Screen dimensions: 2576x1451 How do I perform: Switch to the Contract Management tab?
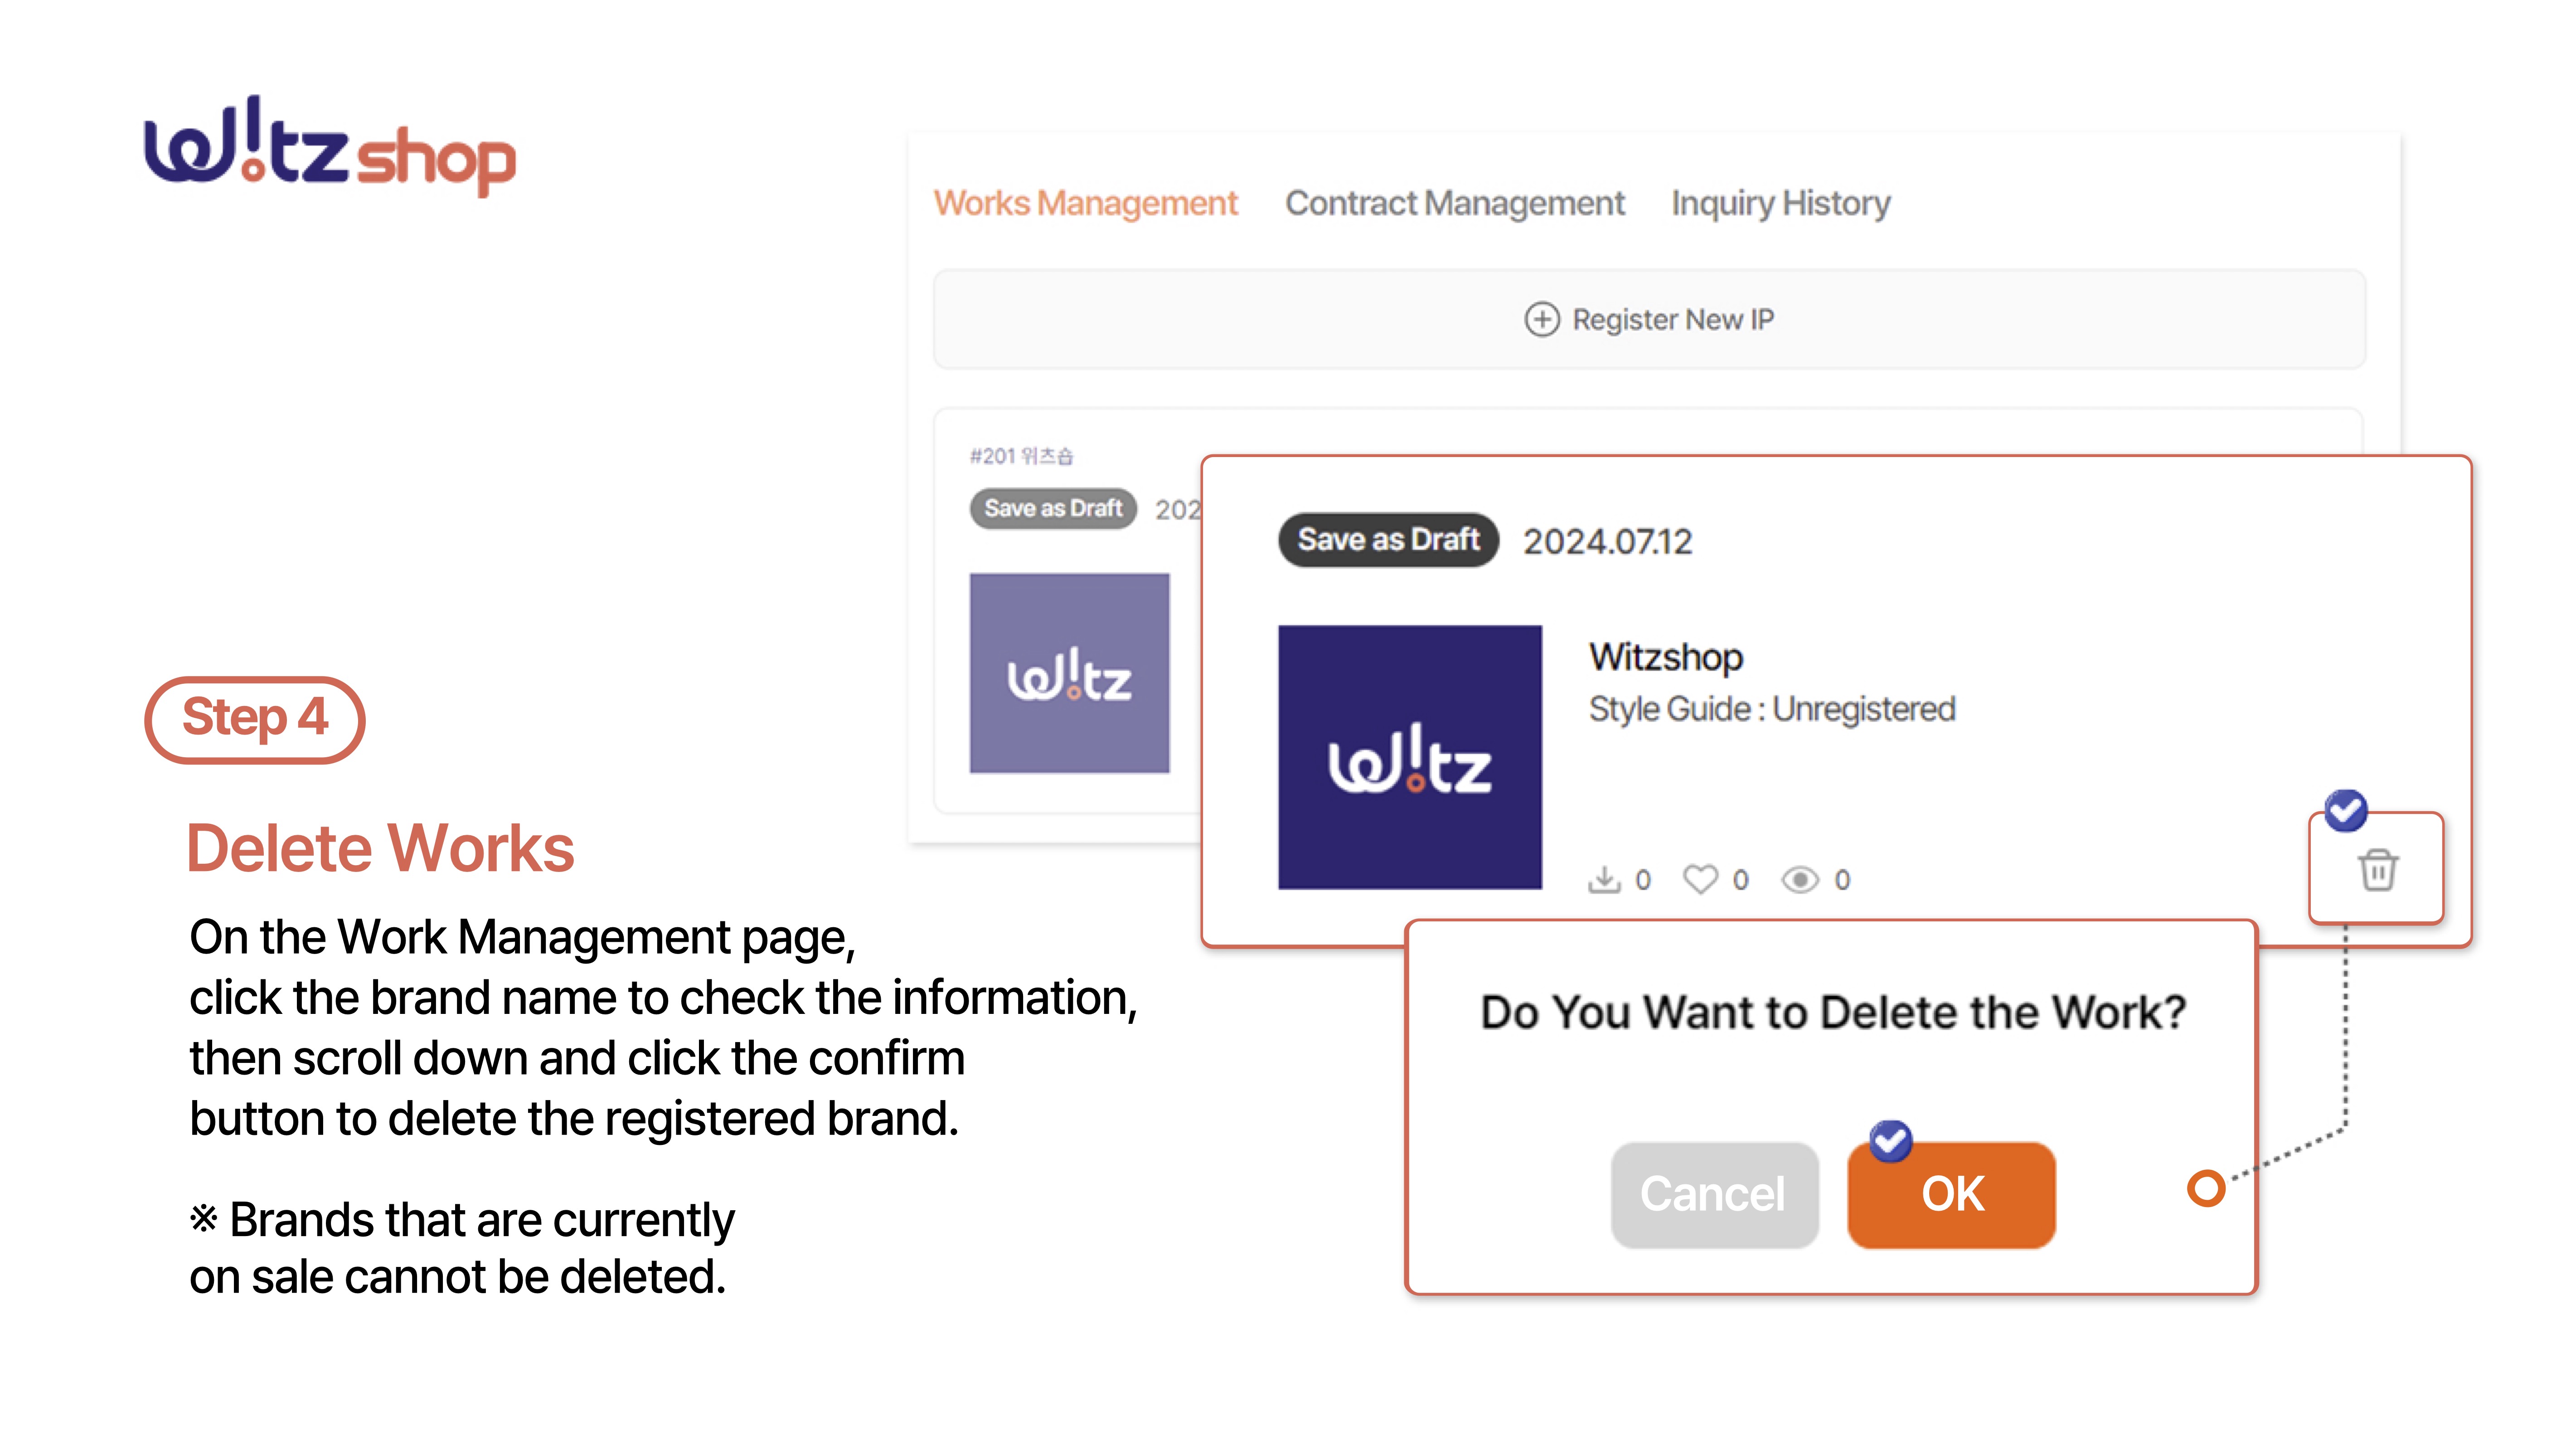tap(1454, 203)
